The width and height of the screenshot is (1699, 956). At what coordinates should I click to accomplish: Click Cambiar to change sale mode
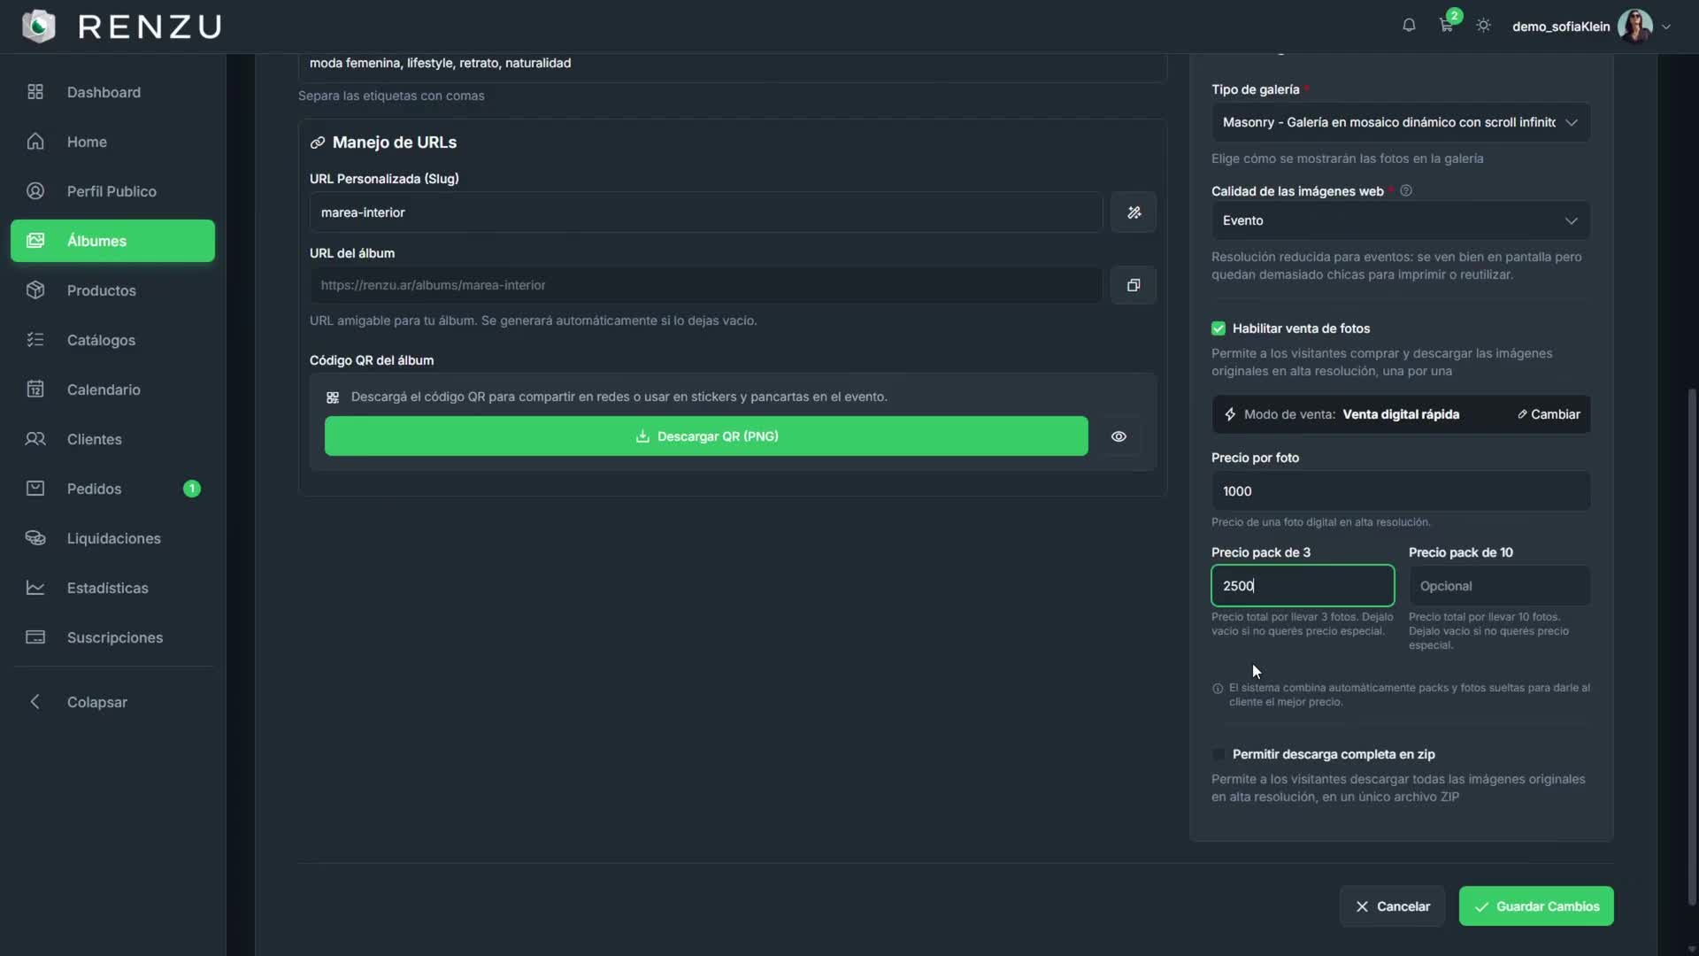click(1549, 414)
